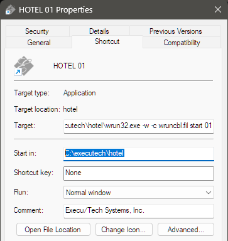The width and height of the screenshot is (228, 241).
Task: Click the Advanced button
Action: [186, 230]
